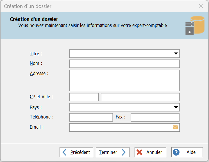209x162 pixels.
Task: Focus the Nom text field
Action: click(124, 64)
